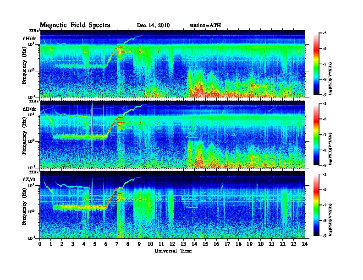Click hour '16' on Universal Time axis
The width and height of the screenshot is (363, 280).
point(216,244)
